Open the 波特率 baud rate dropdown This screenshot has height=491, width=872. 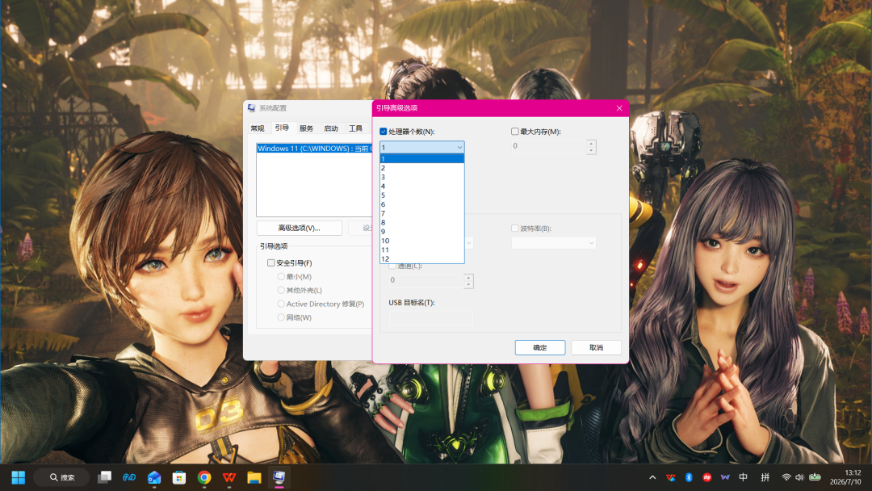554,243
